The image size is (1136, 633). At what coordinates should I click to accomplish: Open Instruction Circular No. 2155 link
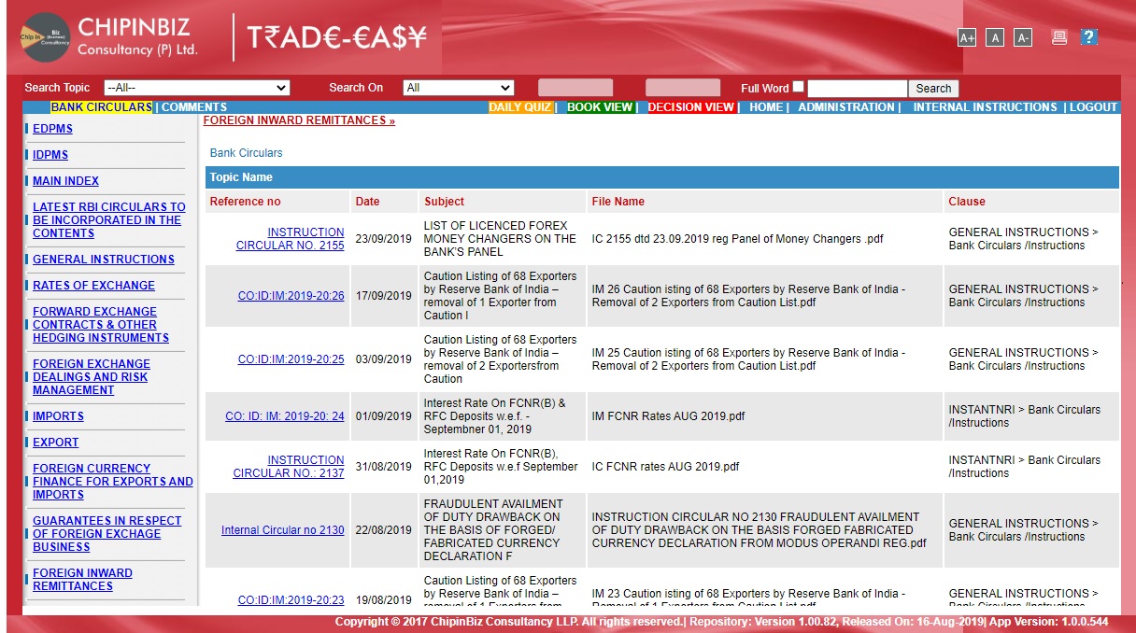click(x=290, y=239)
